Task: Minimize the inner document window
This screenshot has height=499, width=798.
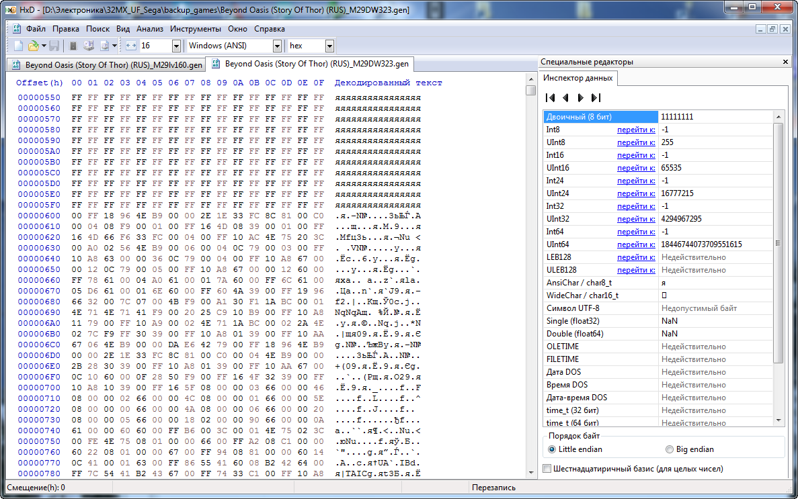Action: [x=760, y=29]
